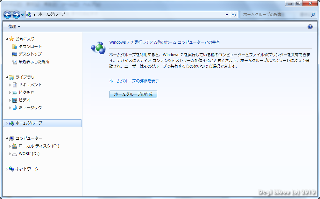The width and height of the screenshot is (320, 199).
Task: Expand the ミュージック library node
Action: pos(10,108)
